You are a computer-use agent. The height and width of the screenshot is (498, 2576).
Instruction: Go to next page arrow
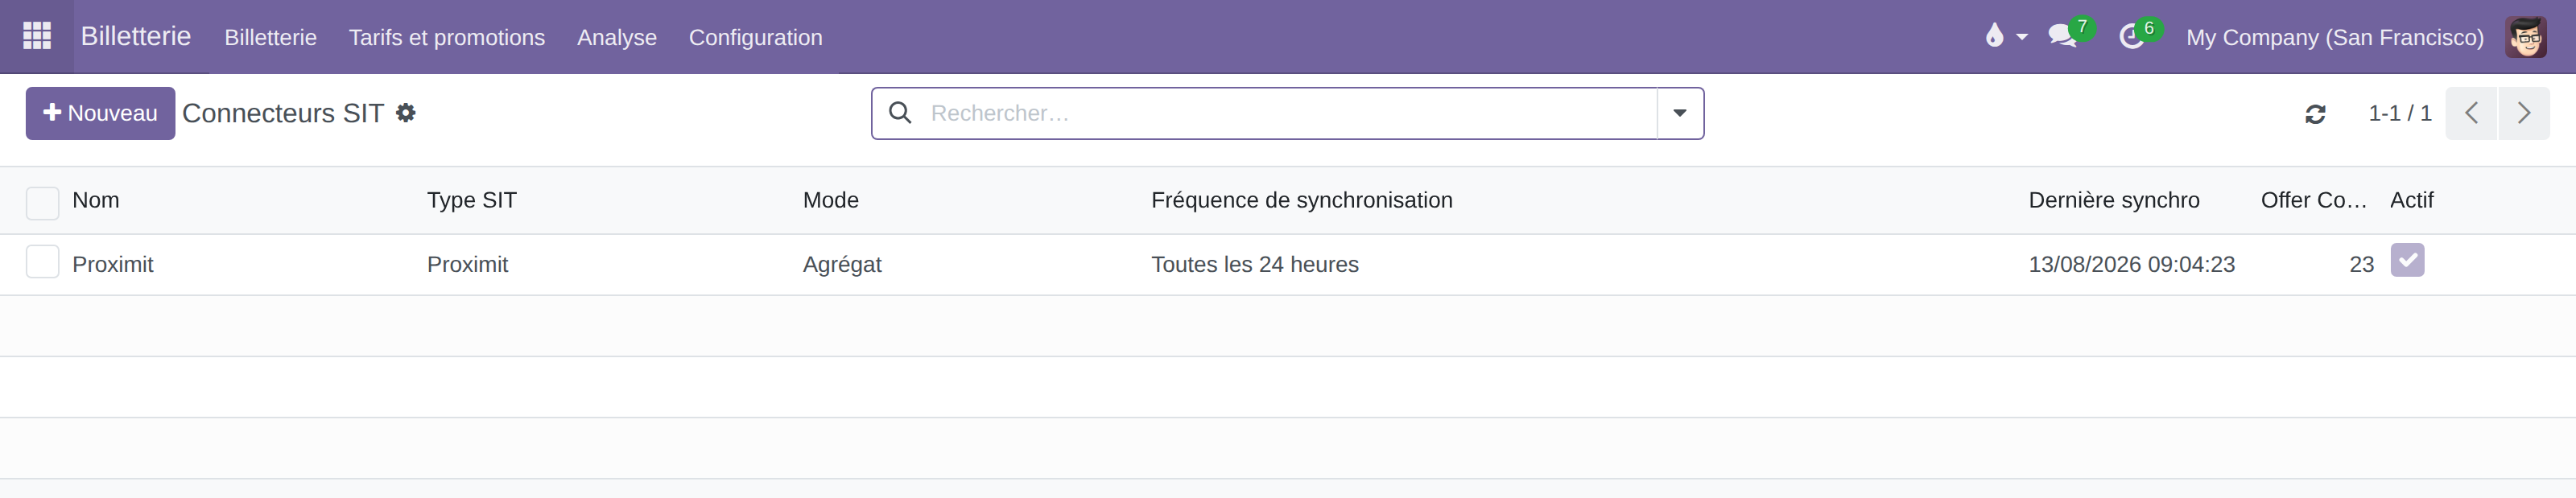coord(2523,113)
